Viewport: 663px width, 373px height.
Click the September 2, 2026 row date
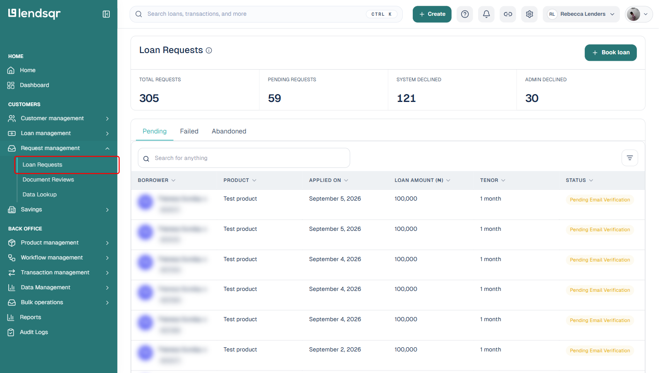pos(335,350)
